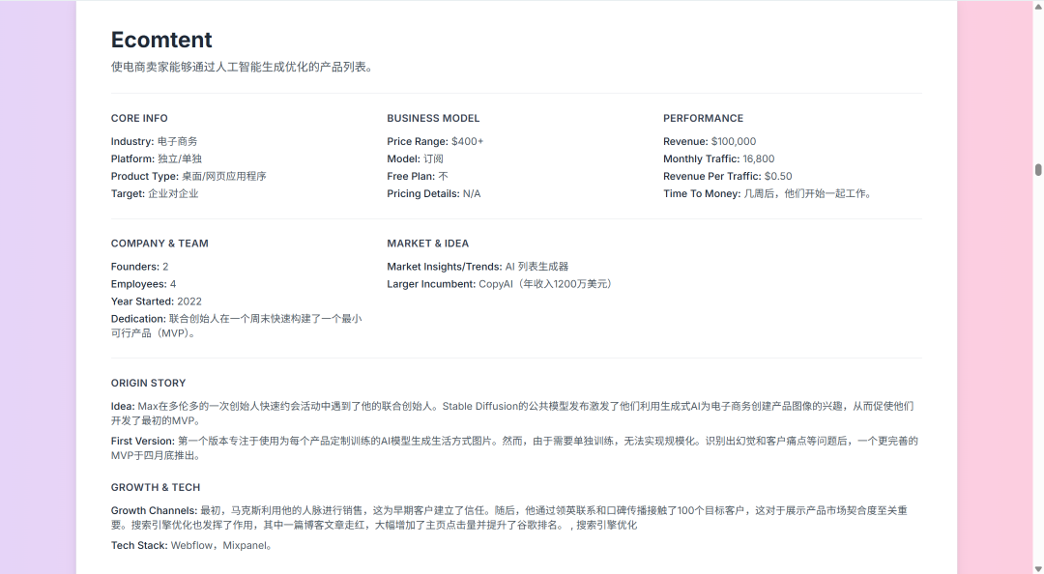Image resolution: width=1044 pixels, height=574 pixels.
Task: Click the scrollbar down arrow
Action: [1038, 568]
